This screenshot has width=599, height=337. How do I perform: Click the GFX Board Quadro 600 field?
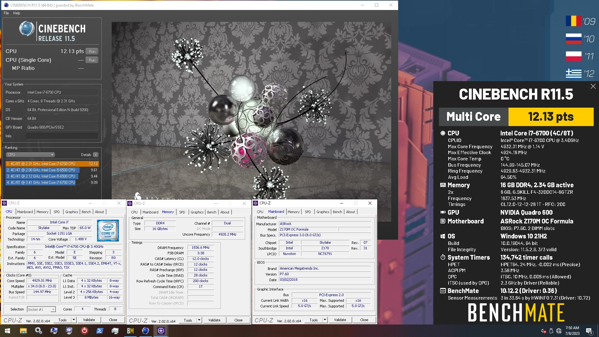pyautogui.click(x=62, y=127)
